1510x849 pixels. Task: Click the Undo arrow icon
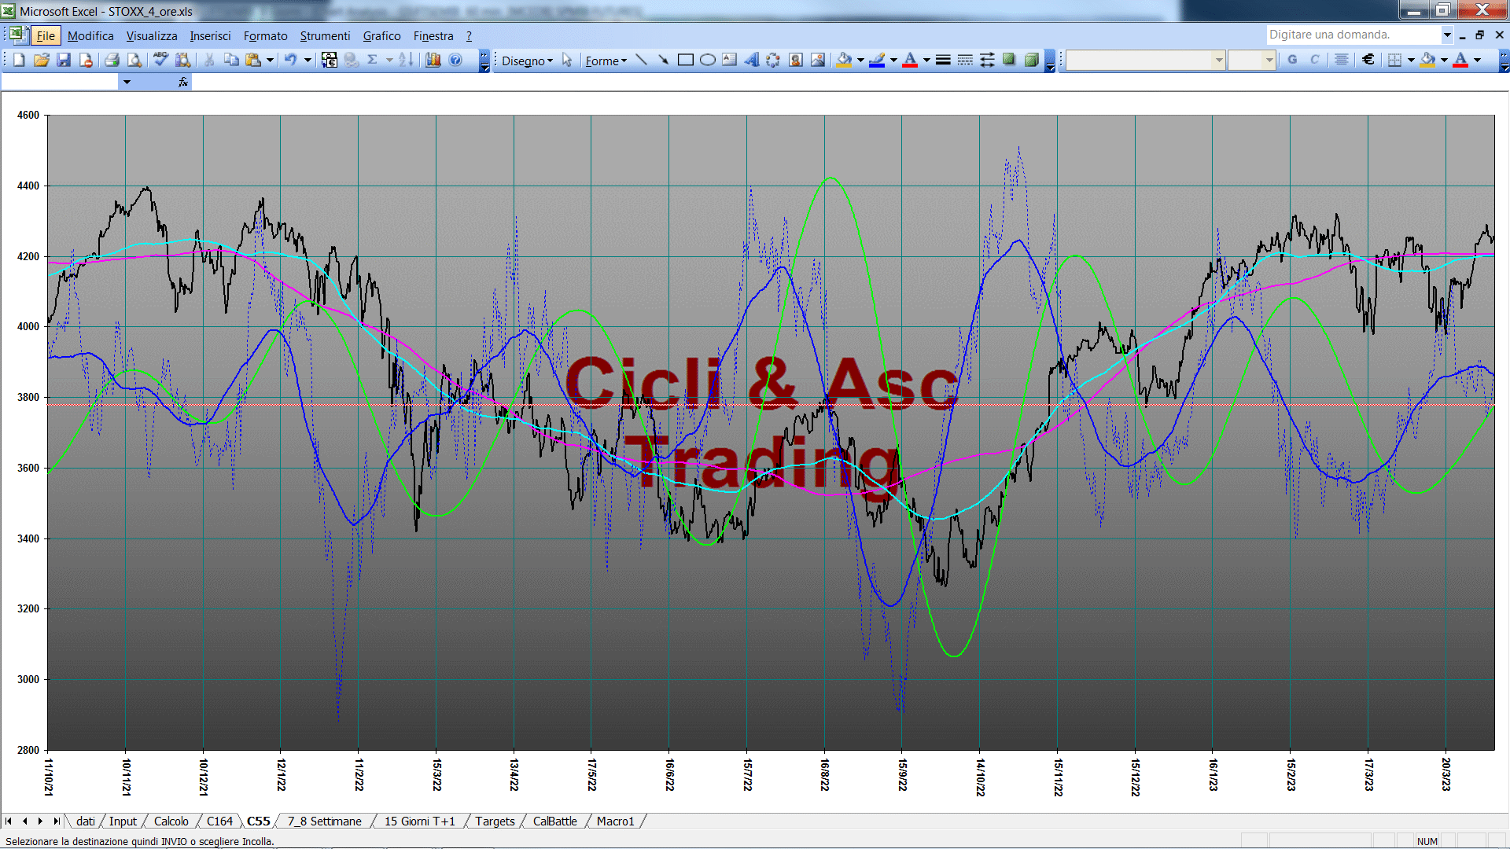290,60
